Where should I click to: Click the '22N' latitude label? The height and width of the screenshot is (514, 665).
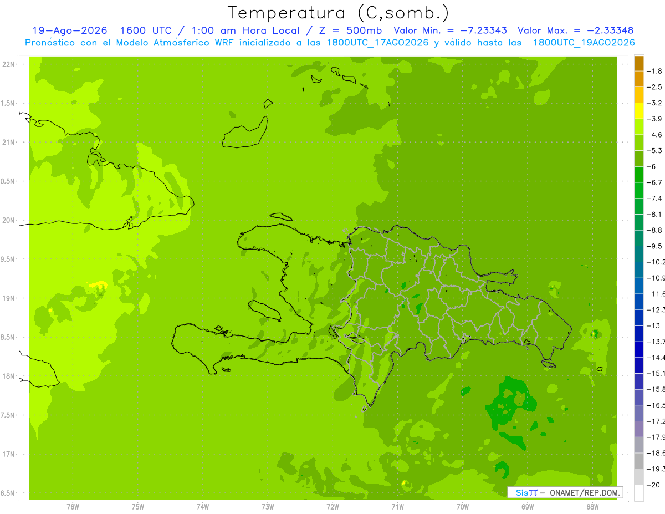click(x=8, y=64)
